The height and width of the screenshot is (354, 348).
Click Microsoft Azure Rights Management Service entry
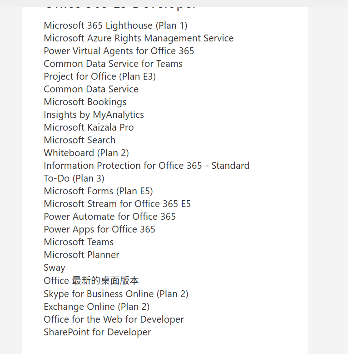(x=139, y=38)
